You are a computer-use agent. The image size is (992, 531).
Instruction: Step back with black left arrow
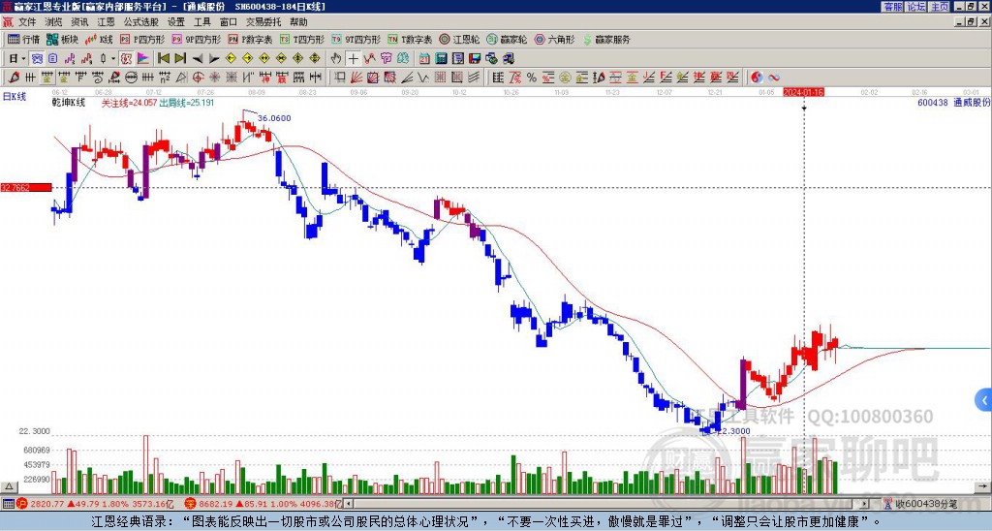pos(198,58)
